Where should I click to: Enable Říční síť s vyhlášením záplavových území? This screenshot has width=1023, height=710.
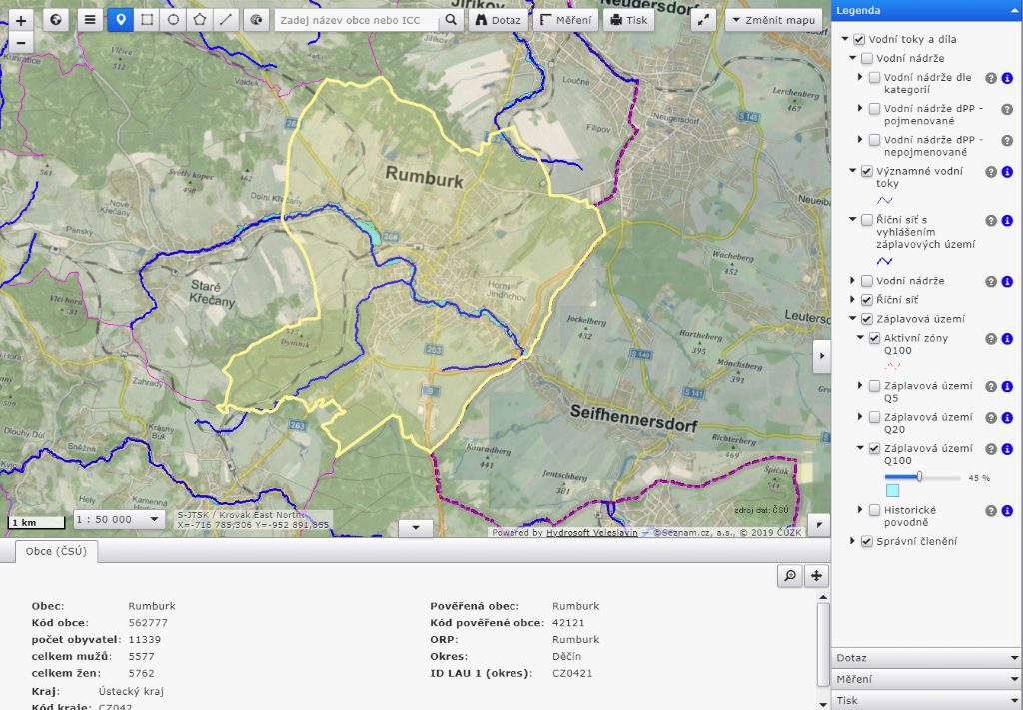(x=867, y=220)
